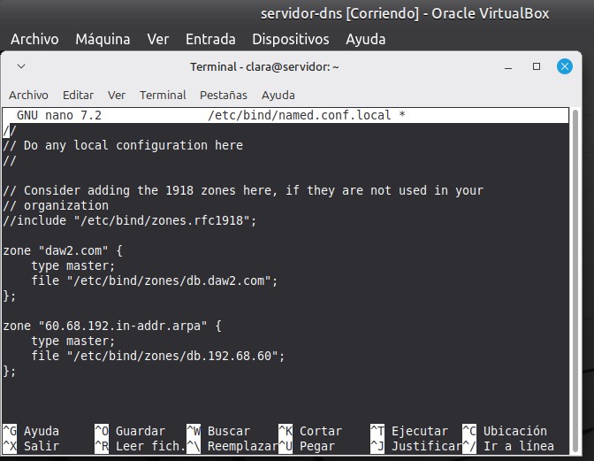Open VirtualBox Dispositivos menu
This screenshot has width=594, height=461.
coord(290,39)
